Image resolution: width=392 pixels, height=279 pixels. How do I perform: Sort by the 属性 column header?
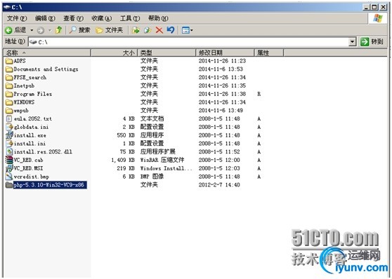point(269,53)
